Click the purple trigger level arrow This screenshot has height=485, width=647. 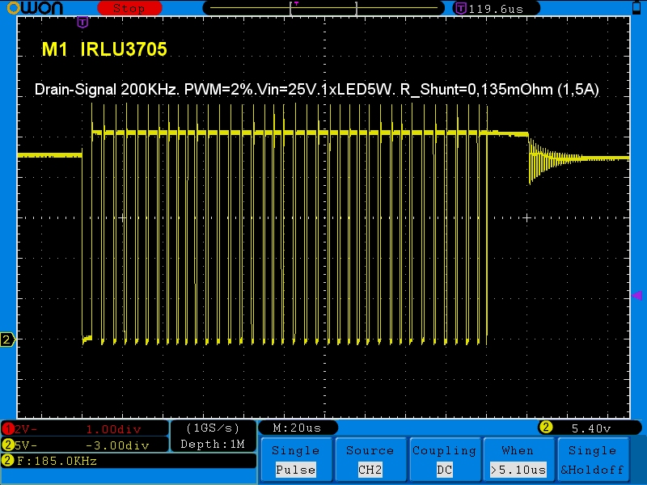click(x=637, y=295)
